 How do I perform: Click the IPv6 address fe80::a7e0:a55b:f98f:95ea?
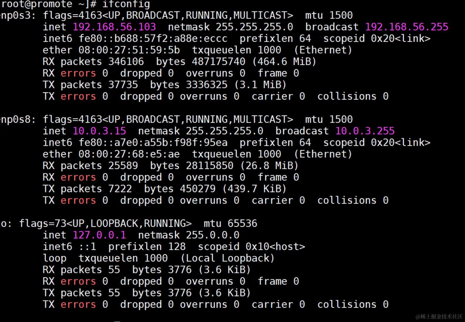tap(153, 142)
